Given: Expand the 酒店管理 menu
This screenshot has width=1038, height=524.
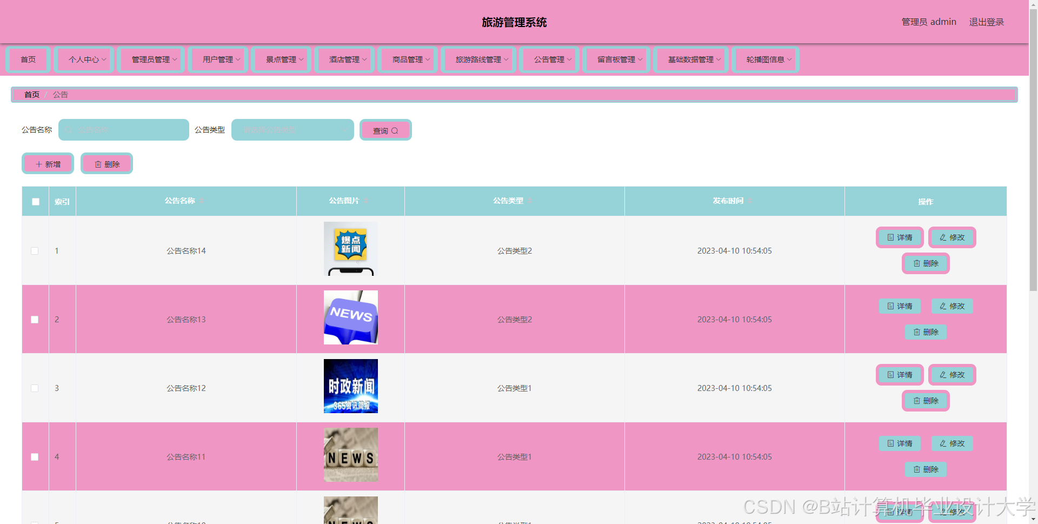Looking at the screenshot, I should (x=344, y=59).
